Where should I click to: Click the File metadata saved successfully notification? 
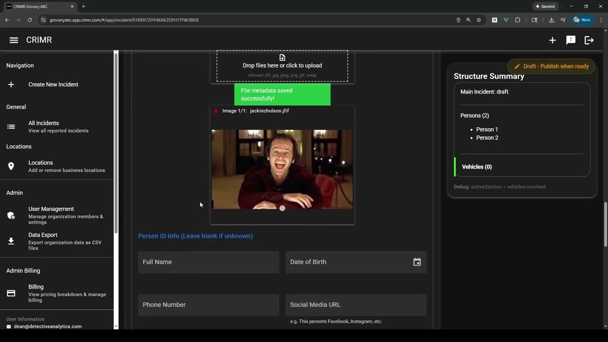tap(282, 95)
